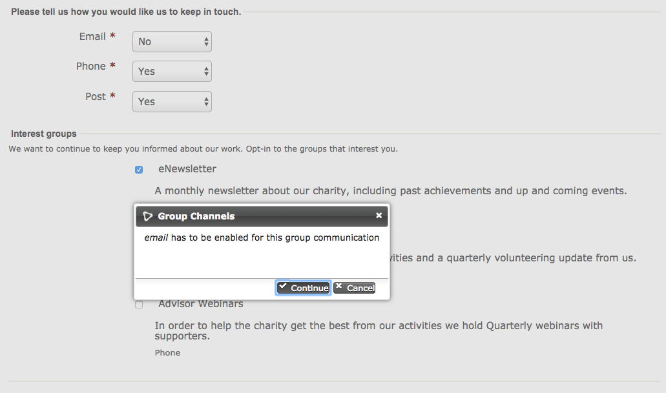This screenshot has height=393, width=666.
Task: Dismiss dialog using Cancel button
Action: point(354,288)
